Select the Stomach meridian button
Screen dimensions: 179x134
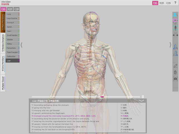click(x=12, y=23)
